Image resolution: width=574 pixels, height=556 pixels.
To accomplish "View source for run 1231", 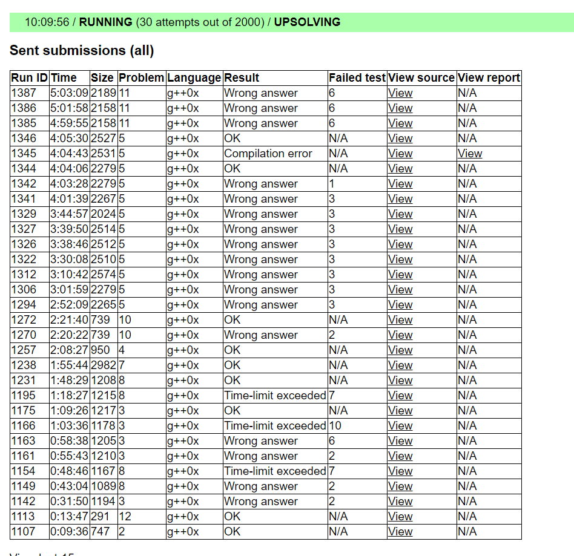I will tap(400, 381).
